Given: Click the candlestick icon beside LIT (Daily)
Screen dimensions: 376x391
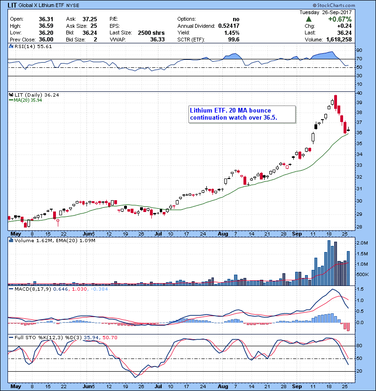Looking at the screenshot, I should click(11, 95).
